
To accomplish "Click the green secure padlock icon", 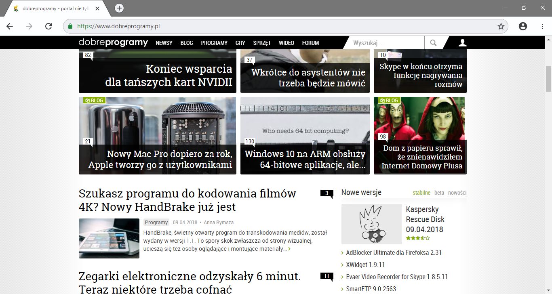I will pos(70,26).
